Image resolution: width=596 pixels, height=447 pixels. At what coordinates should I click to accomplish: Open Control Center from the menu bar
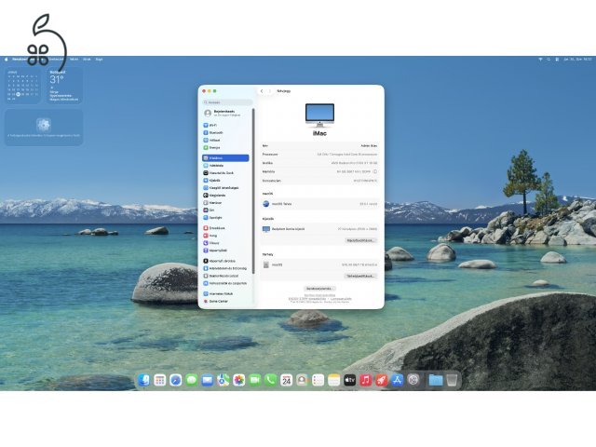pyautogui.click(x=557, y=60)
